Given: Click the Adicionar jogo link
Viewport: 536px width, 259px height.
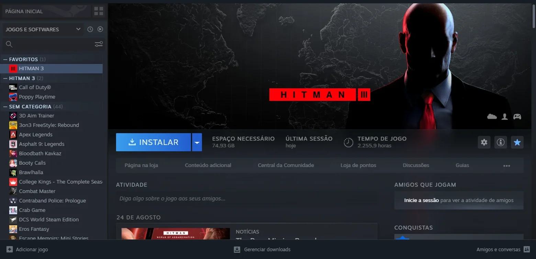Looking at the screenshot, I should coord(32,249).
